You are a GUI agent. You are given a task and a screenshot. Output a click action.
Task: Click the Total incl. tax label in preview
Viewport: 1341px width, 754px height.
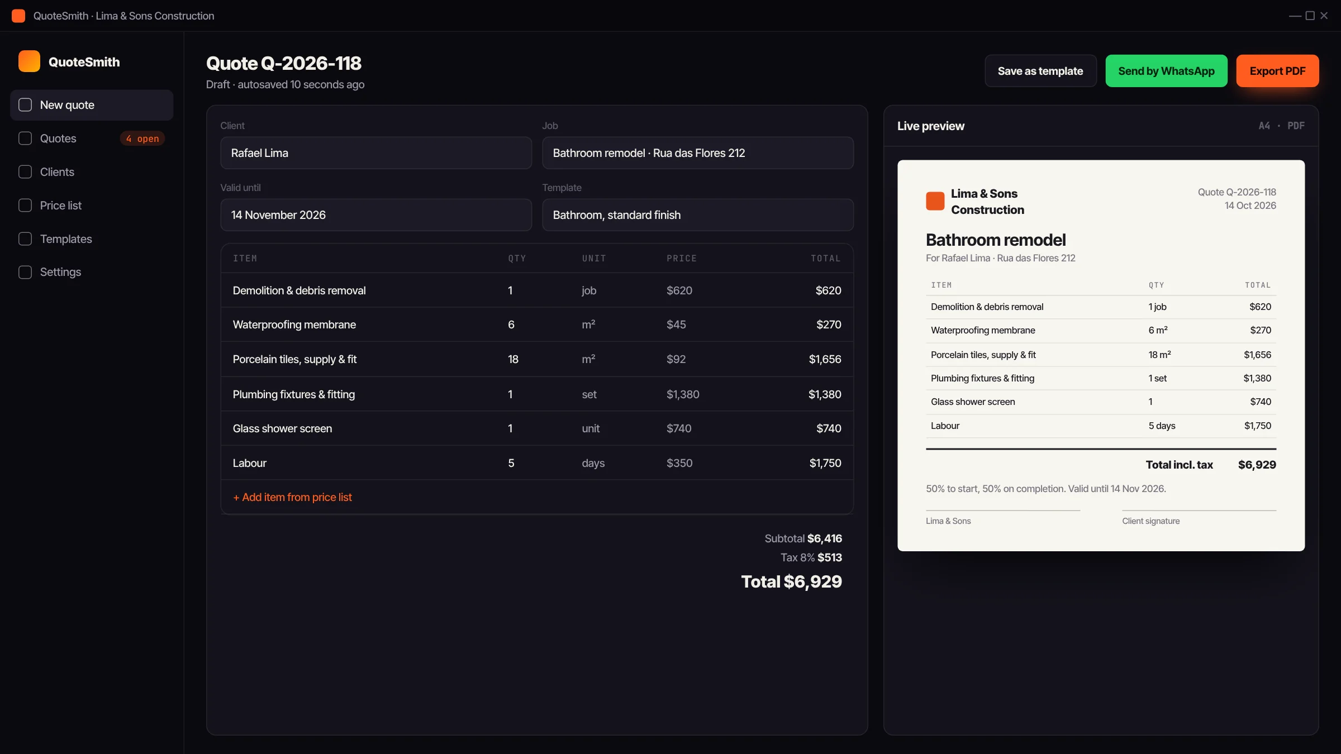click(x=1179, y=465)
